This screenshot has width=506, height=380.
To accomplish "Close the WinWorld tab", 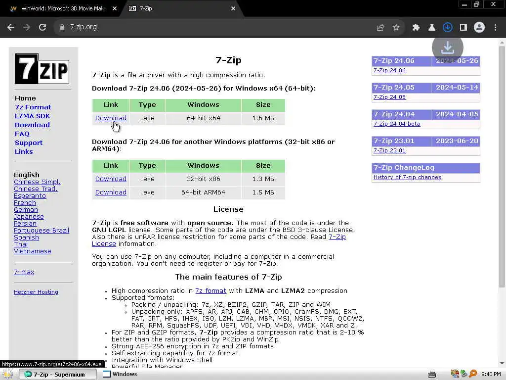I will click(115, 9).
